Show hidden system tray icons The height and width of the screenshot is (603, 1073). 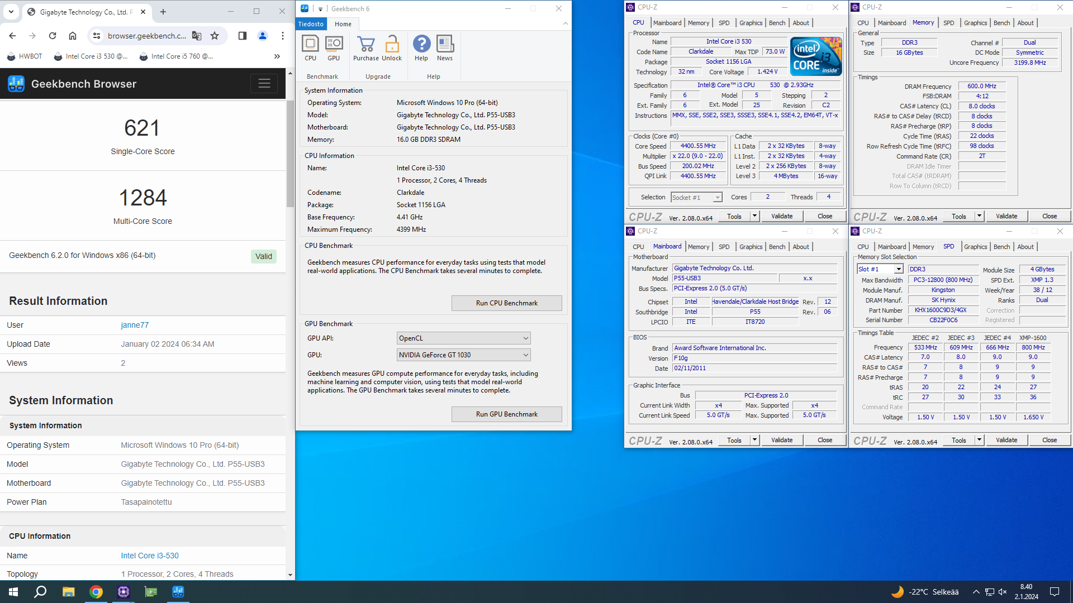click(x=976, y=592)
